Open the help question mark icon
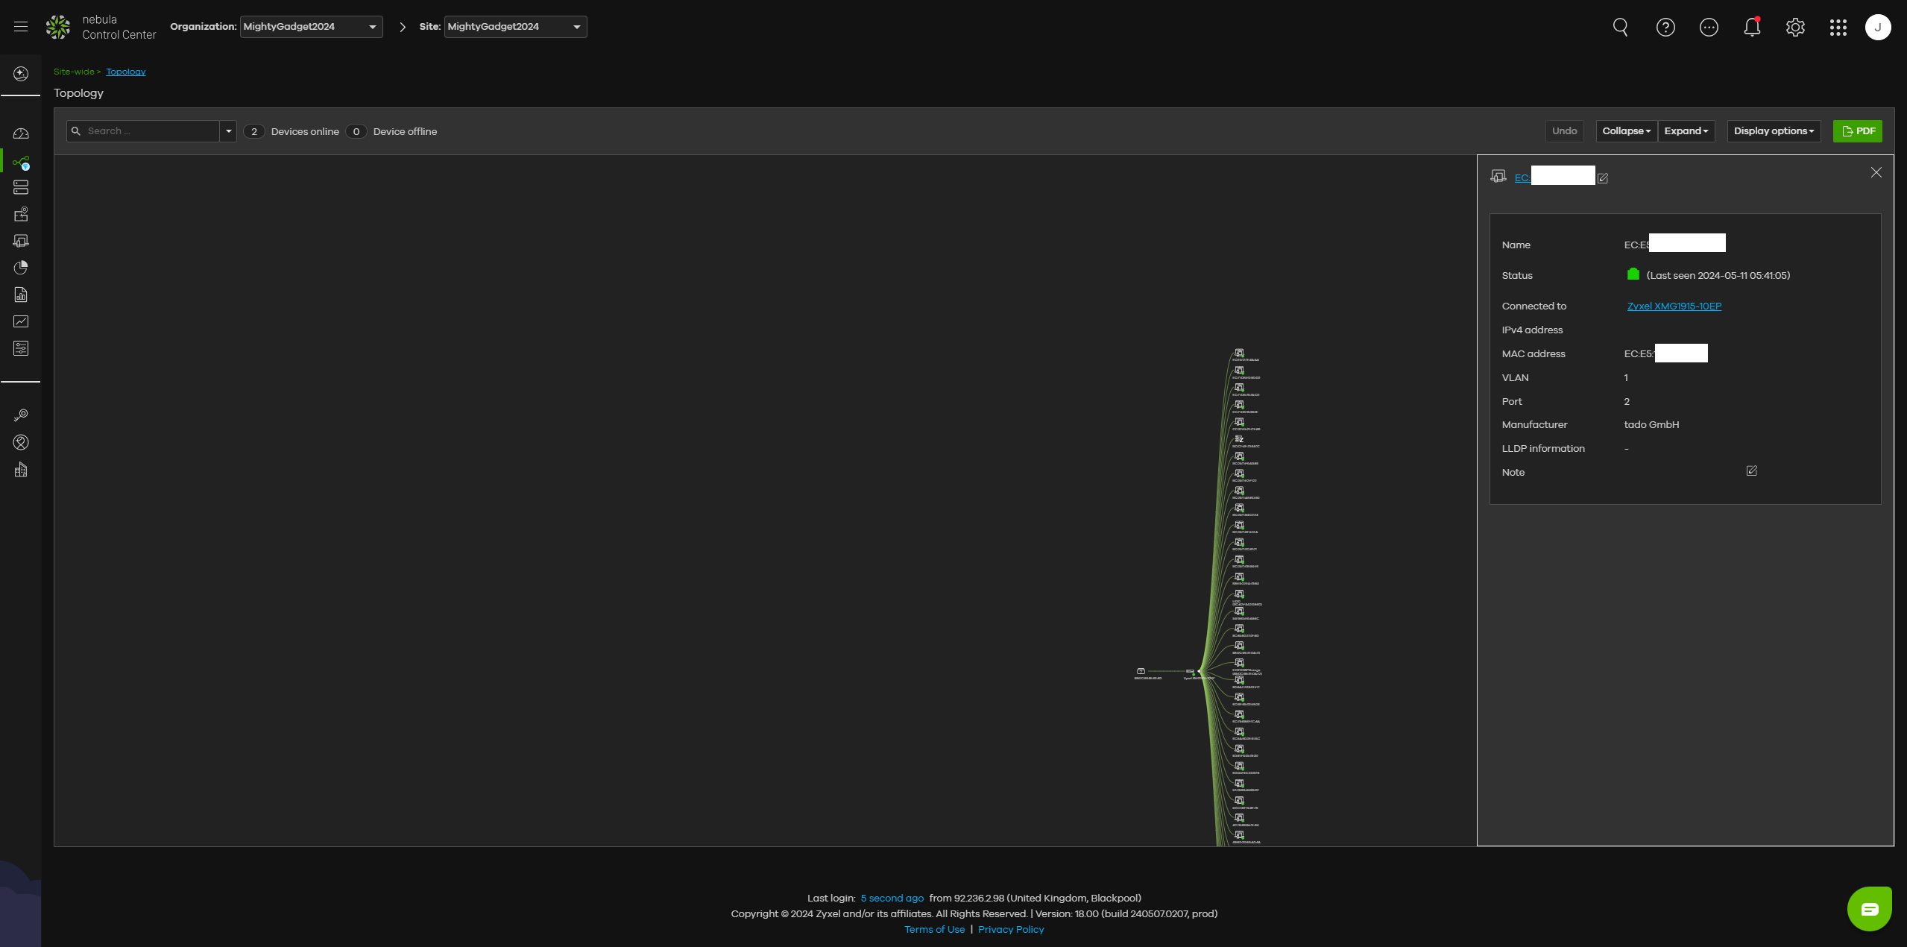1907x947 pixels. click(1665, 28)
